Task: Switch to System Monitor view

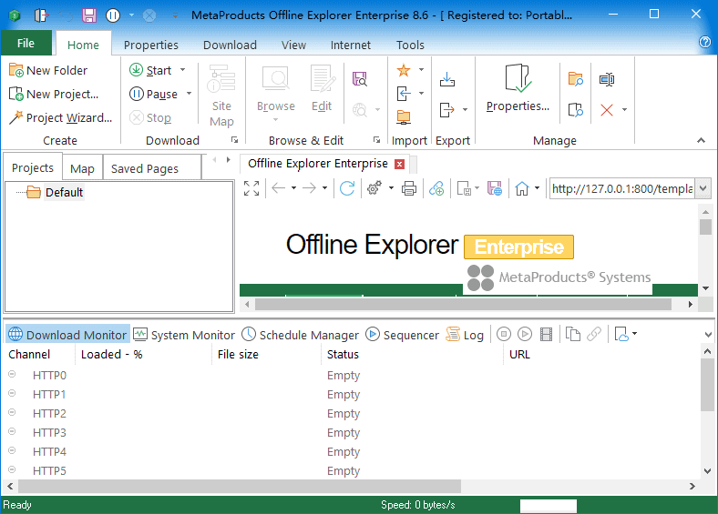Action: [x=184, y=335]
